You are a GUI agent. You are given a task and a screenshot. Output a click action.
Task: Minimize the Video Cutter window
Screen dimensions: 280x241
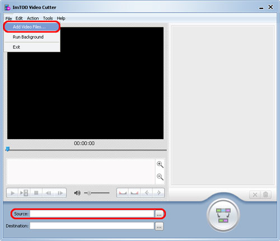coord(261,8)
